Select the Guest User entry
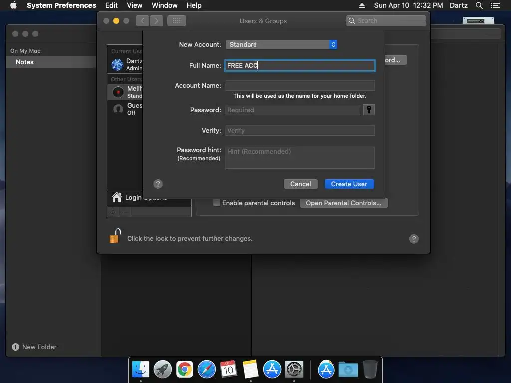This screenshot has width=511, height=383. [x=125, y=109]
